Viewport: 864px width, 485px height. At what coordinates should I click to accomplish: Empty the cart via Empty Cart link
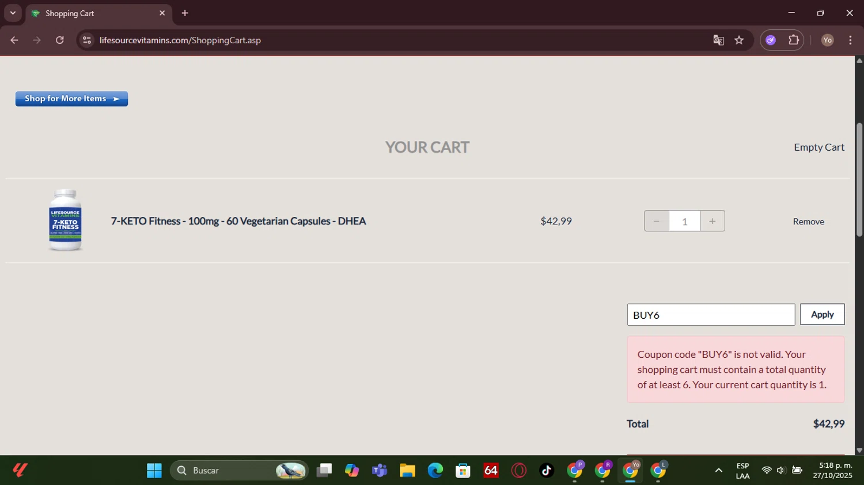tap(818, 147)
